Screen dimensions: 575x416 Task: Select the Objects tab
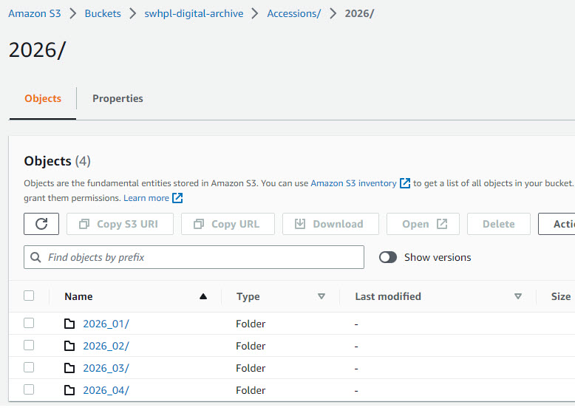coord(43,98)
